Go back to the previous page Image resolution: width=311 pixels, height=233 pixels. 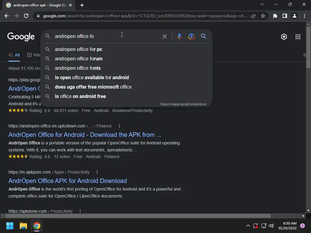click(x=7, y=16)
